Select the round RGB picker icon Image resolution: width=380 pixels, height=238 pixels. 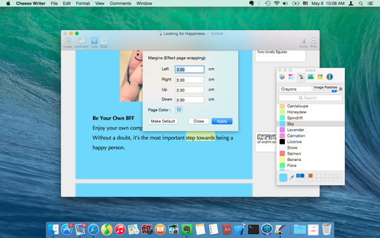(x=330, y=77)
